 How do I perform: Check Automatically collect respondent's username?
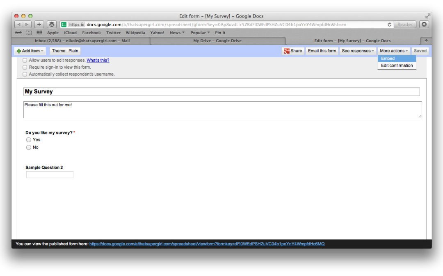click(25, 74)
